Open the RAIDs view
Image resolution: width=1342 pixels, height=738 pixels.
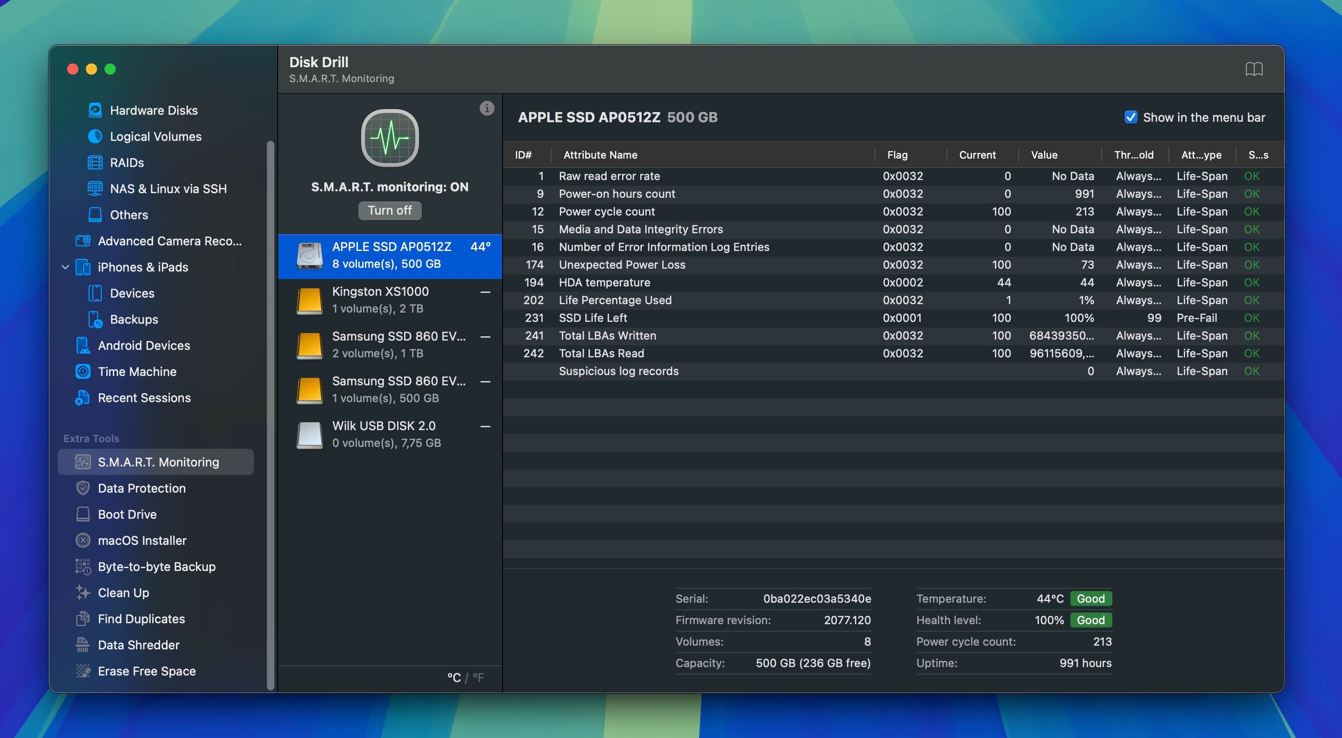click(x=126, y=162)
